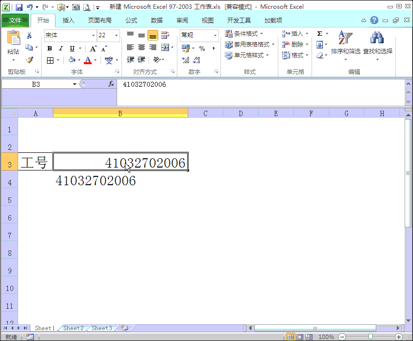Click accounting number format icon
This screenshot has height=341, width=413.
(185, 48)
